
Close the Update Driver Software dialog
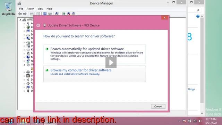[165, 18]
